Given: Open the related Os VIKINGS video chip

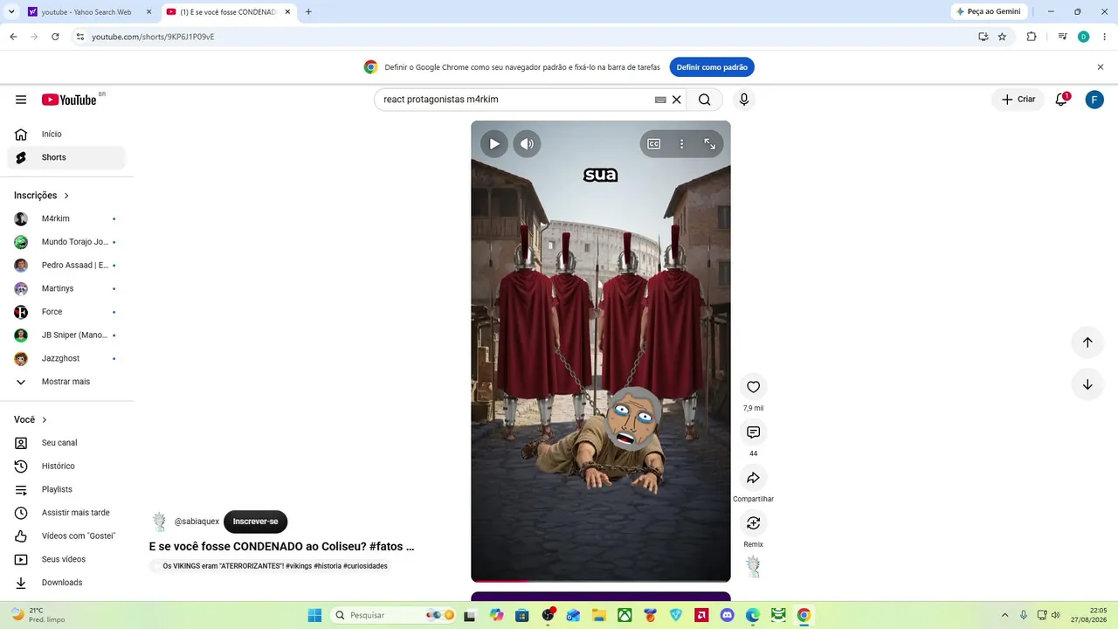Looking at the screenshot, I should point(270,566).
